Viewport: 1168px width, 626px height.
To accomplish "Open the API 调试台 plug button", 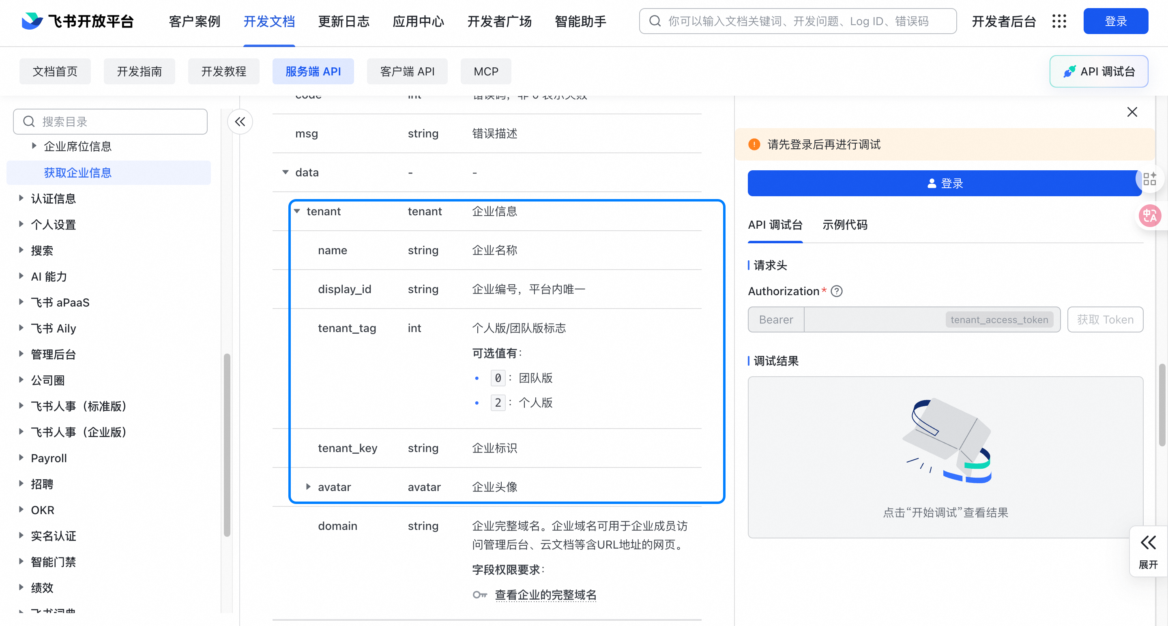I will 1098,71.
